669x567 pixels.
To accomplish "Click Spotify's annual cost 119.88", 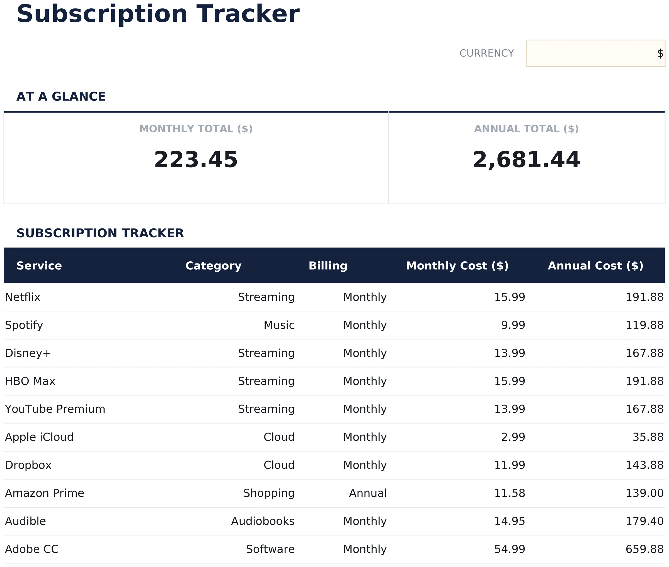I will coord(644,325).
